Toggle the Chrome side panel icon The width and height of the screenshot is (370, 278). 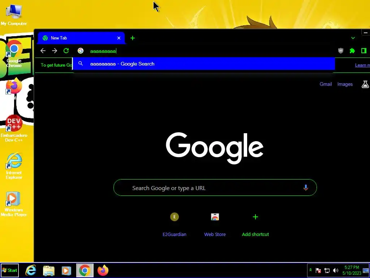pos(363,51)
